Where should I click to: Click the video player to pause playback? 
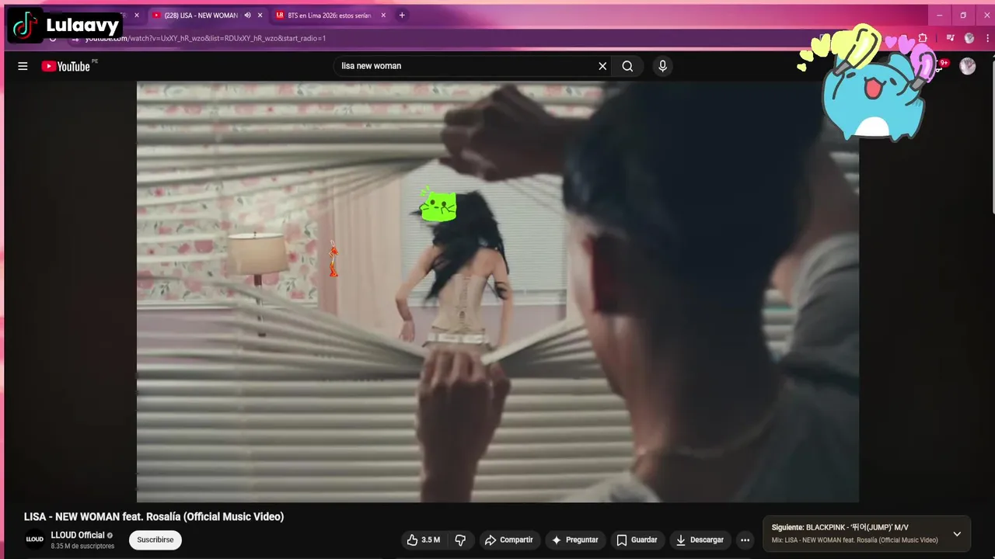coord(497,292)
